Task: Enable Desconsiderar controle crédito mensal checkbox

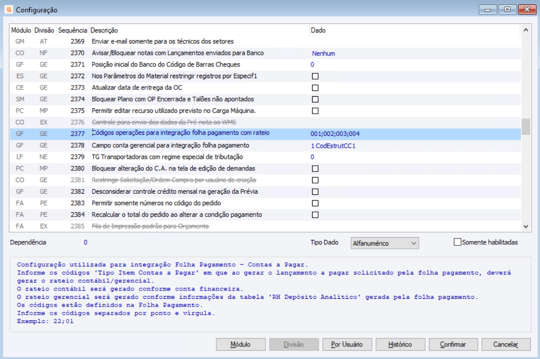Action: pos(315,192)
